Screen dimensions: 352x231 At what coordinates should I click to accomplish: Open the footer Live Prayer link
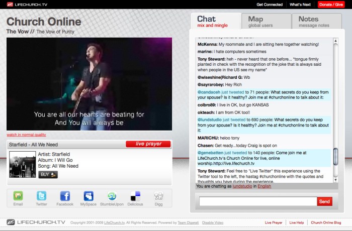[274, 222]
